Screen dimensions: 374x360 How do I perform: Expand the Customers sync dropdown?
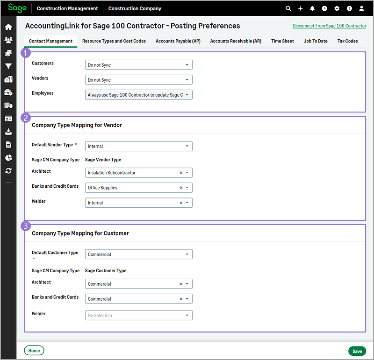point(138,65)
